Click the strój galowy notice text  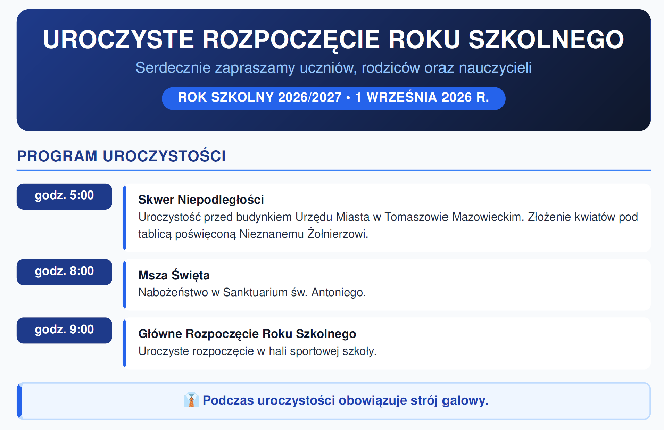[x=346, y=400]
